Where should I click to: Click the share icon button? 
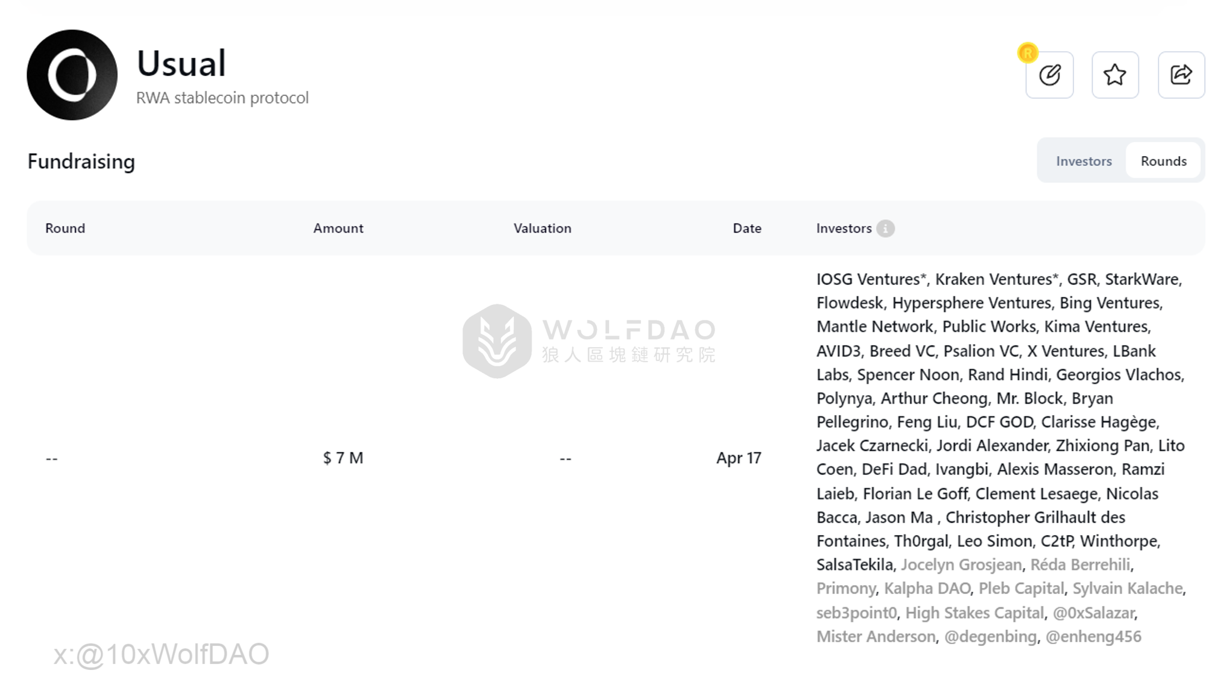pyautogui.click(x=1181, y=75)
